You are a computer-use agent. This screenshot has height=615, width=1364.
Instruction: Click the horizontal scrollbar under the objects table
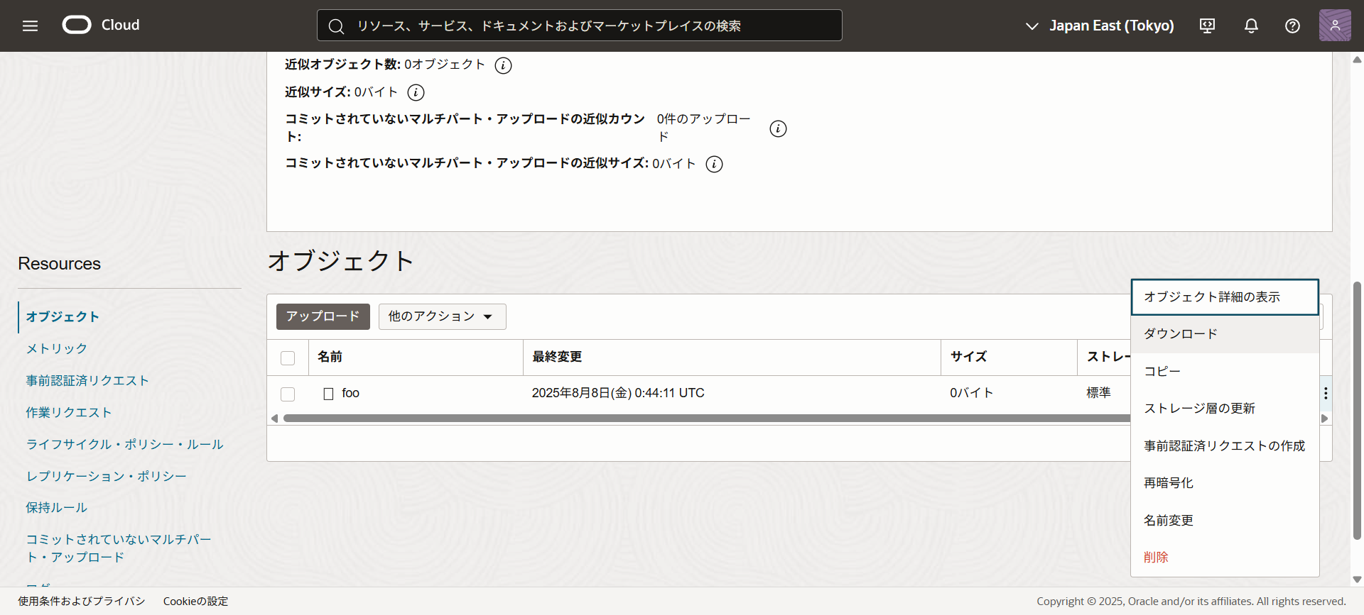click(x=706, y=419)
